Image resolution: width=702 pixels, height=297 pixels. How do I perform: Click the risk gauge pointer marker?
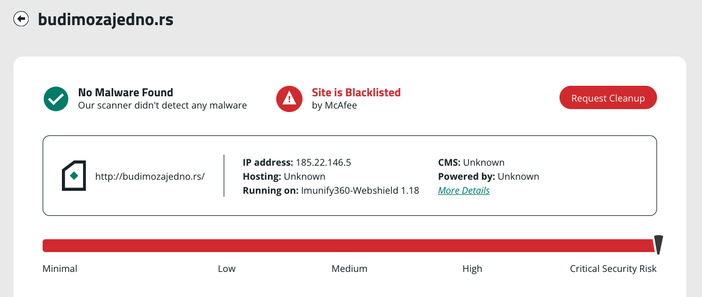[x=658, y=245]
